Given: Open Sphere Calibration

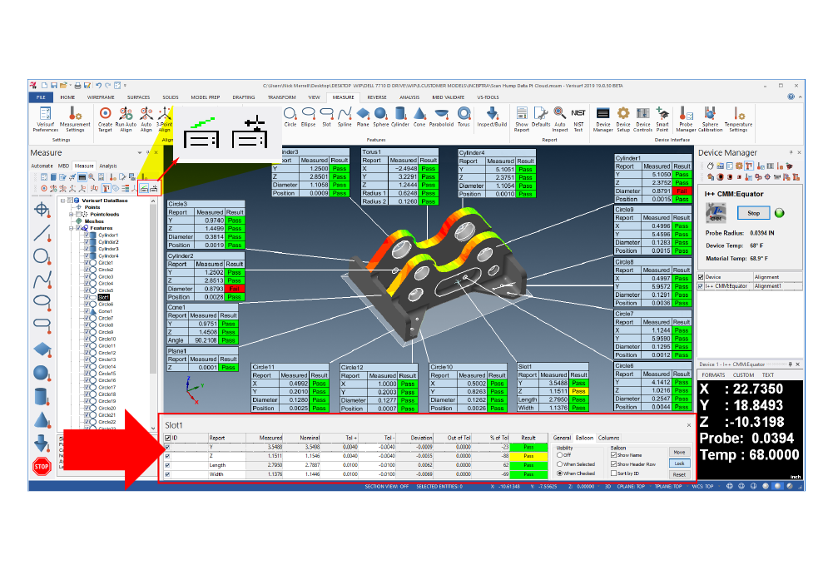Looking at the screenshot, I should (x=711, y=119).
